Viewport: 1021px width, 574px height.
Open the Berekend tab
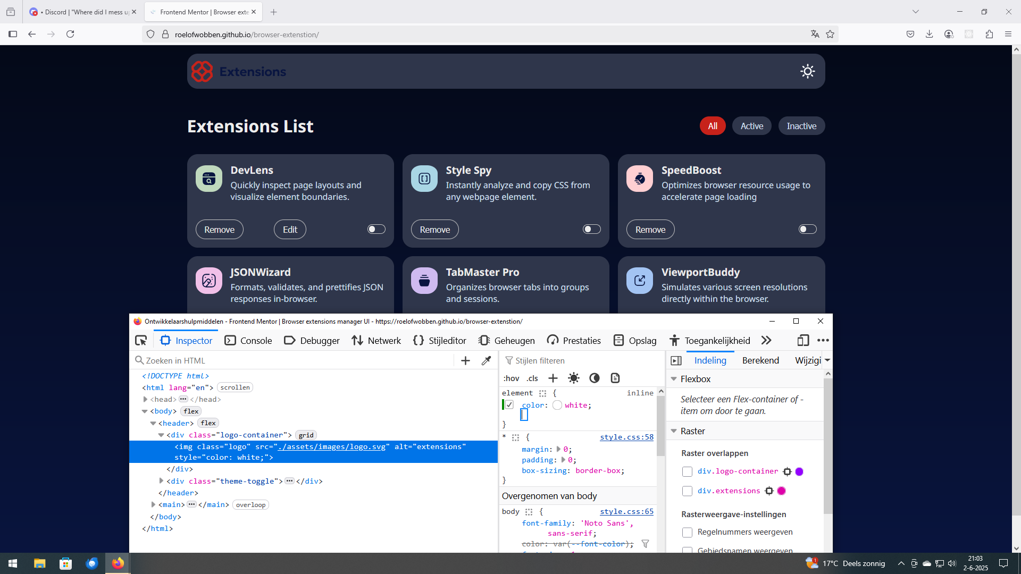[x=760, y=360]
